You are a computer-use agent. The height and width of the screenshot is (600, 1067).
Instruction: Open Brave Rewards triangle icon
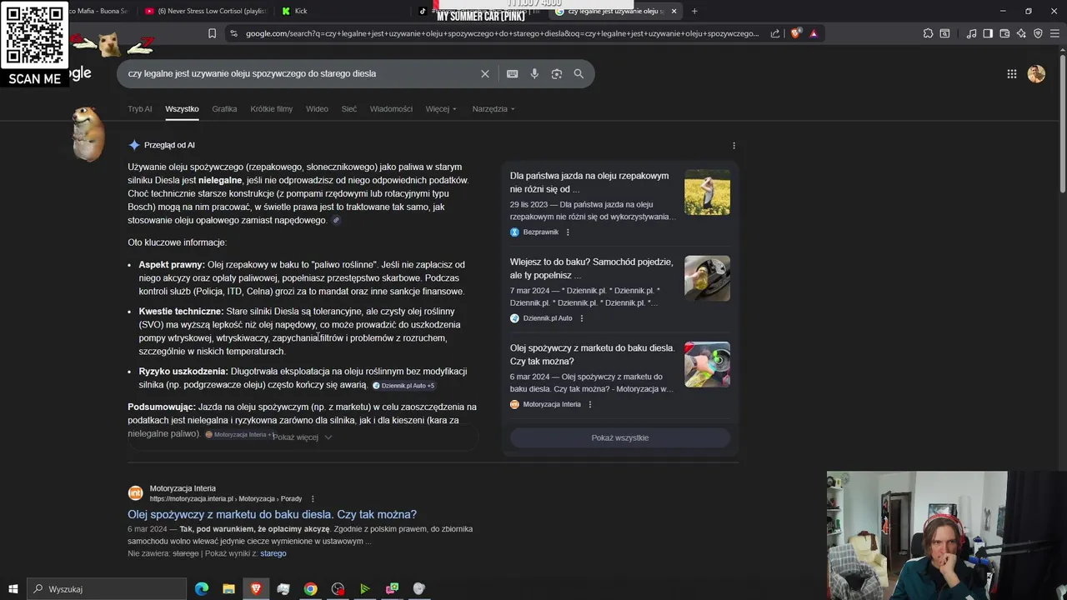pos(814,33)
